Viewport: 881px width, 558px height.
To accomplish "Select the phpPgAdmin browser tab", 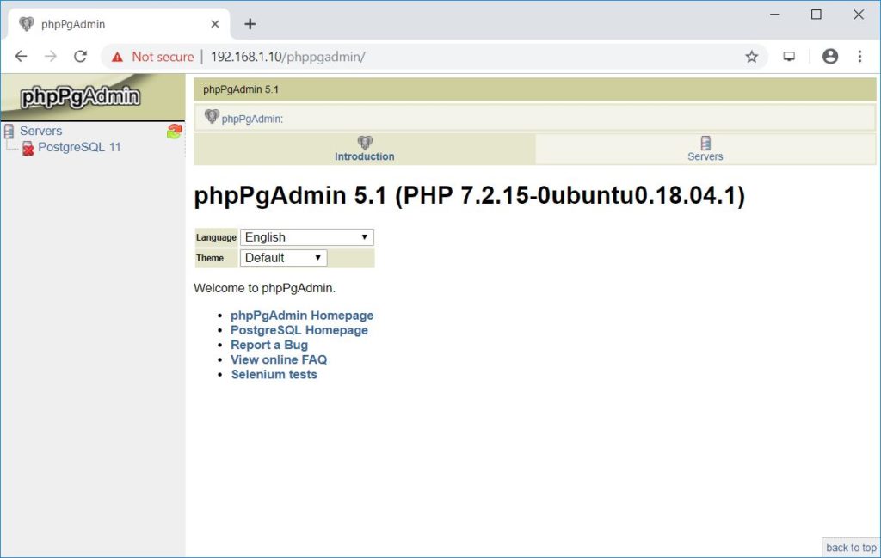I will click(119, 24).
